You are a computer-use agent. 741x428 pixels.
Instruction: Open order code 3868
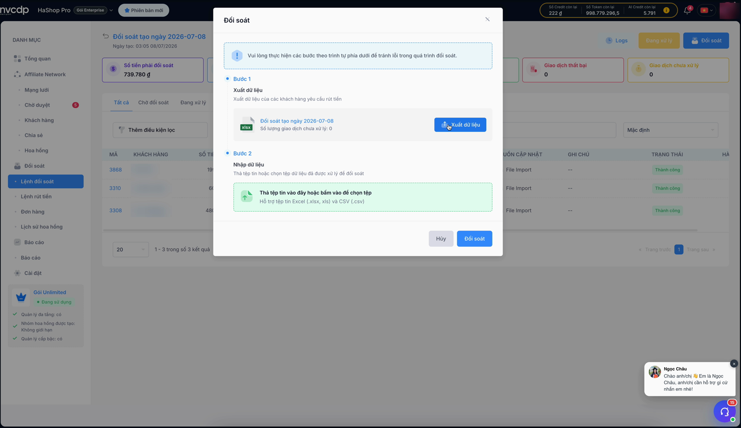(x=115, y=170)
